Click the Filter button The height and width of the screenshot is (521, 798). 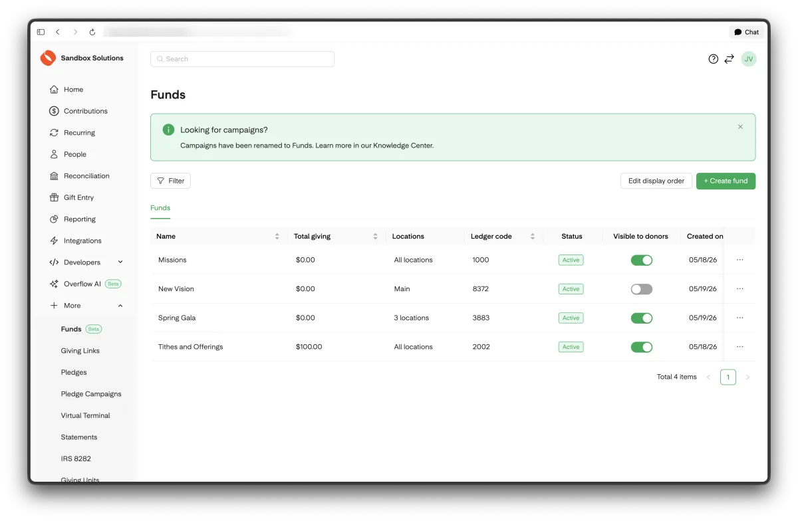pyautogui.click(x=171, y=181)
